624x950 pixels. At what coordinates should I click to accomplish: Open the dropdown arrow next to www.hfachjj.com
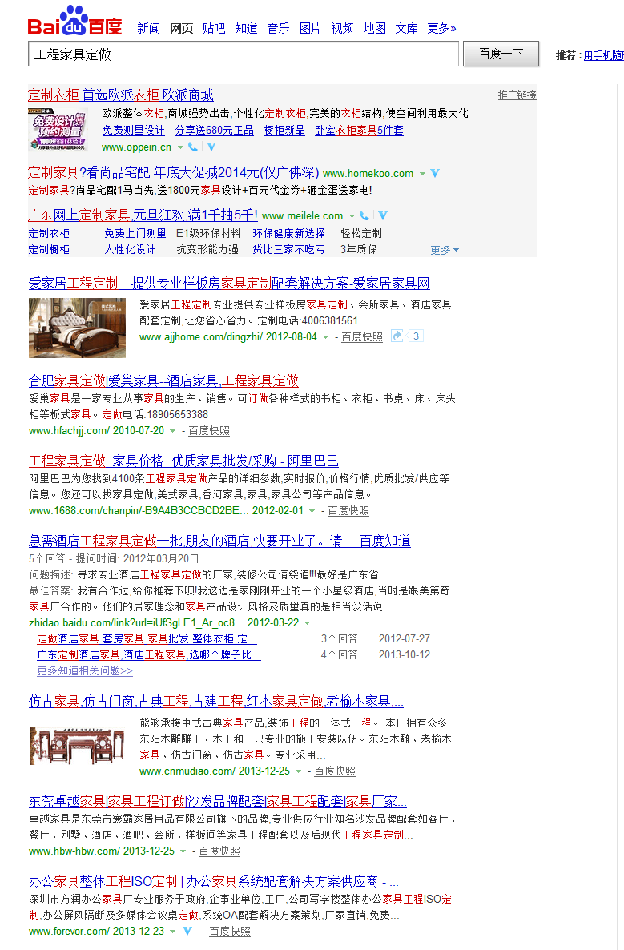tap(172, 431)
